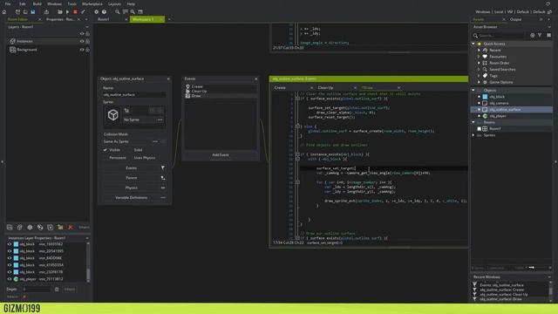Toggle visibility of first obj_block instance

coord(10,244)
